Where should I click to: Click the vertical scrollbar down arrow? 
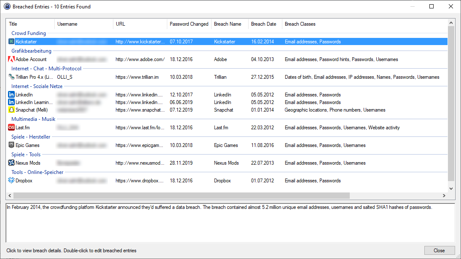pyautogui.click(x=451, y=189)
